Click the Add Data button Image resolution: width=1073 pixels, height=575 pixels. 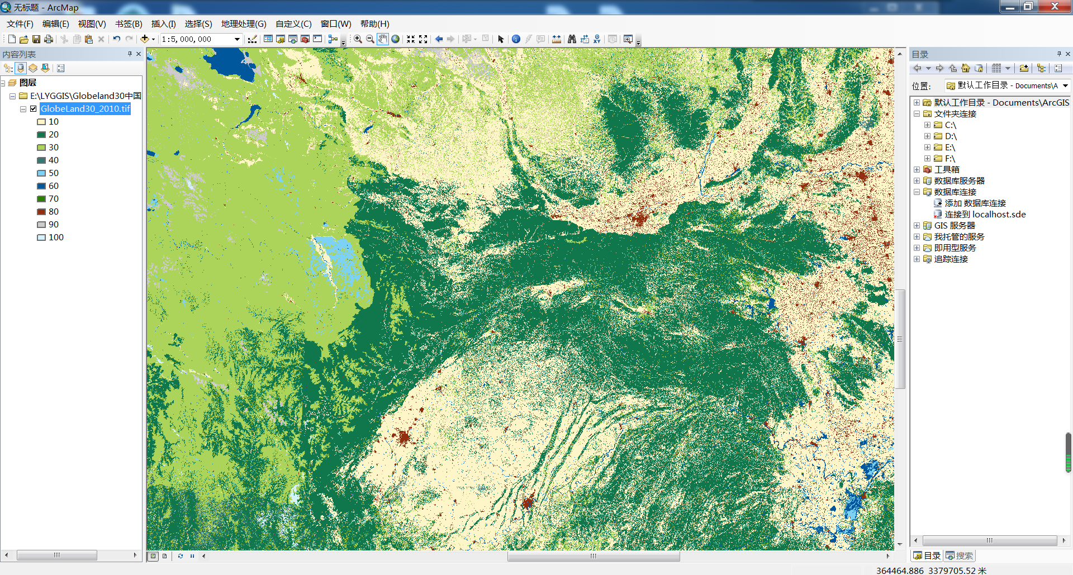pyautogui.click(x=145, y=39)
